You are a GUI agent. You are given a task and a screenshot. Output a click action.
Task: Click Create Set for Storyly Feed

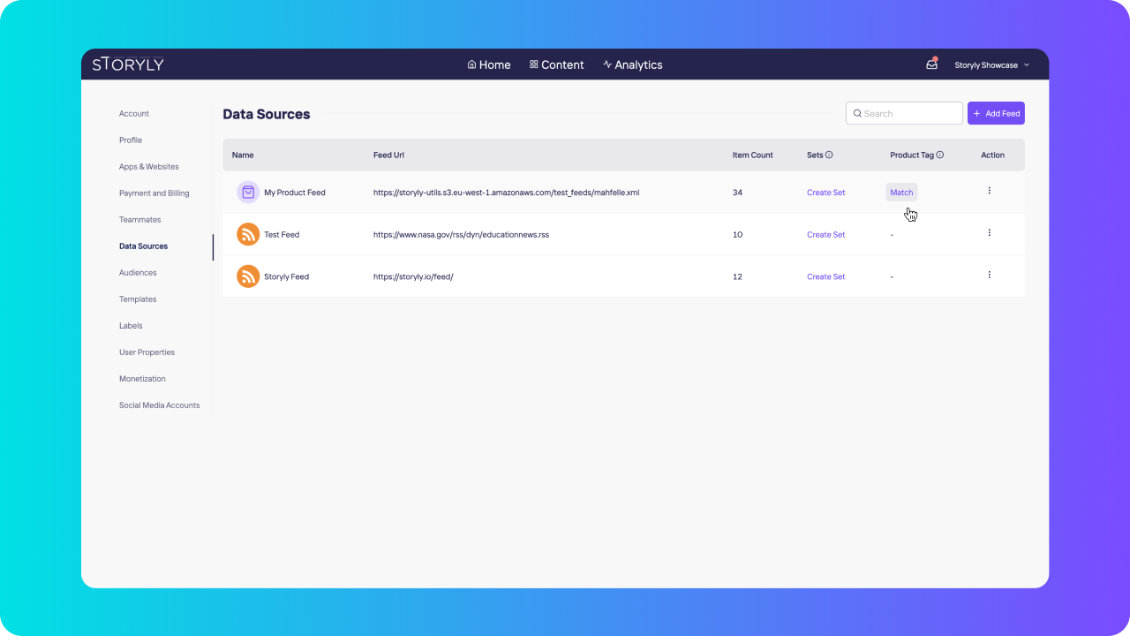(x=826, y=276)
